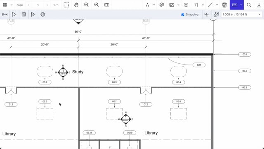Screen dimensions: 264x149
Task: Open the signature tool
Action: [x=162, y=5]
